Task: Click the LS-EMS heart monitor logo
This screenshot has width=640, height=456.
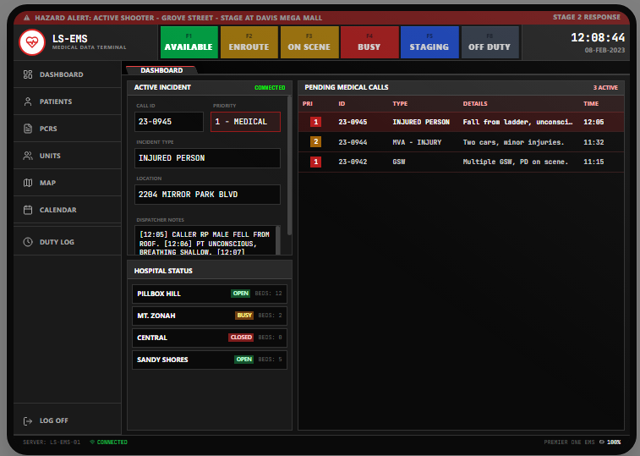Action: click(x=32, y=42)
